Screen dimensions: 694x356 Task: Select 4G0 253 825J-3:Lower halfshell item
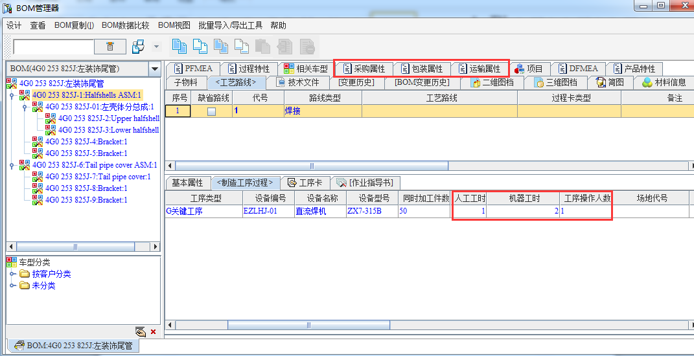[x=108, y=130]
